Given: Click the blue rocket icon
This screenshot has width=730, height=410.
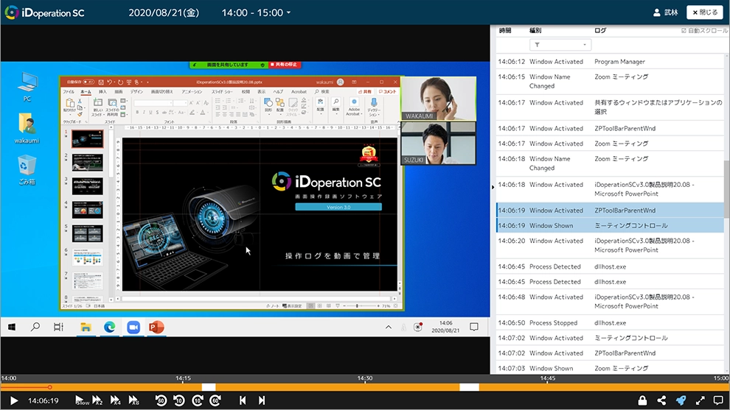Looking at the screenshot, I should click(681, 400).
